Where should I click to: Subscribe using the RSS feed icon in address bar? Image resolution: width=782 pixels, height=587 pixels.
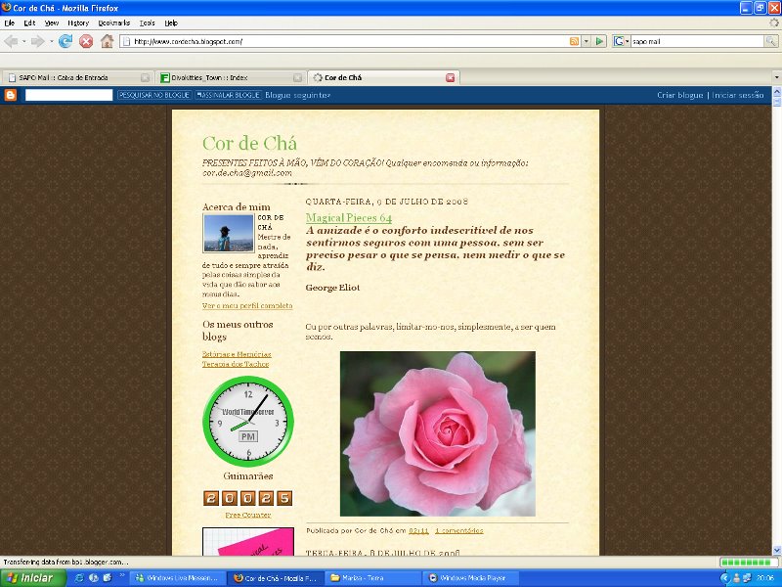(x=575, y=41)
